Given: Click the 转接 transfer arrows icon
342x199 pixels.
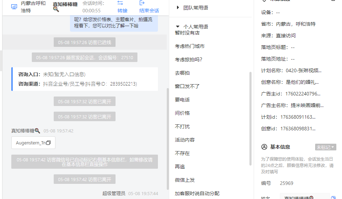Looking at the screenshot, I should (120, 3).
